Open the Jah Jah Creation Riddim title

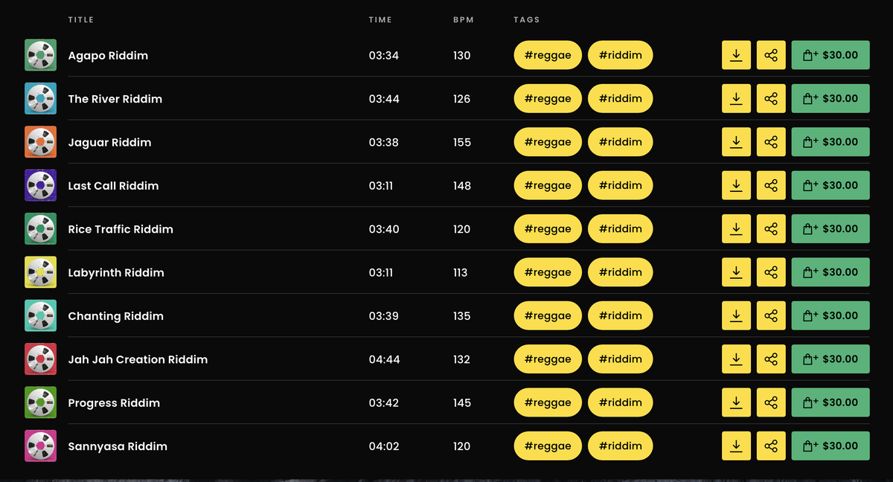tap(138, 359)
